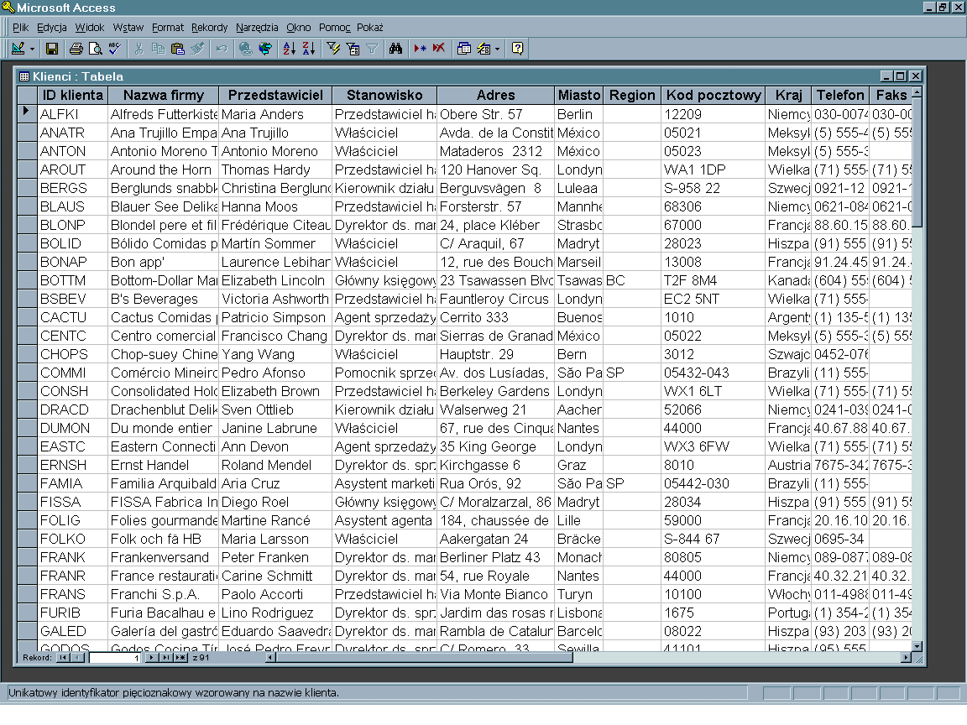The height and width of the screenshot is (725, 967).
Task: Open the Rekordy menu
Action: pyautogui.click(x=210, y=27)
